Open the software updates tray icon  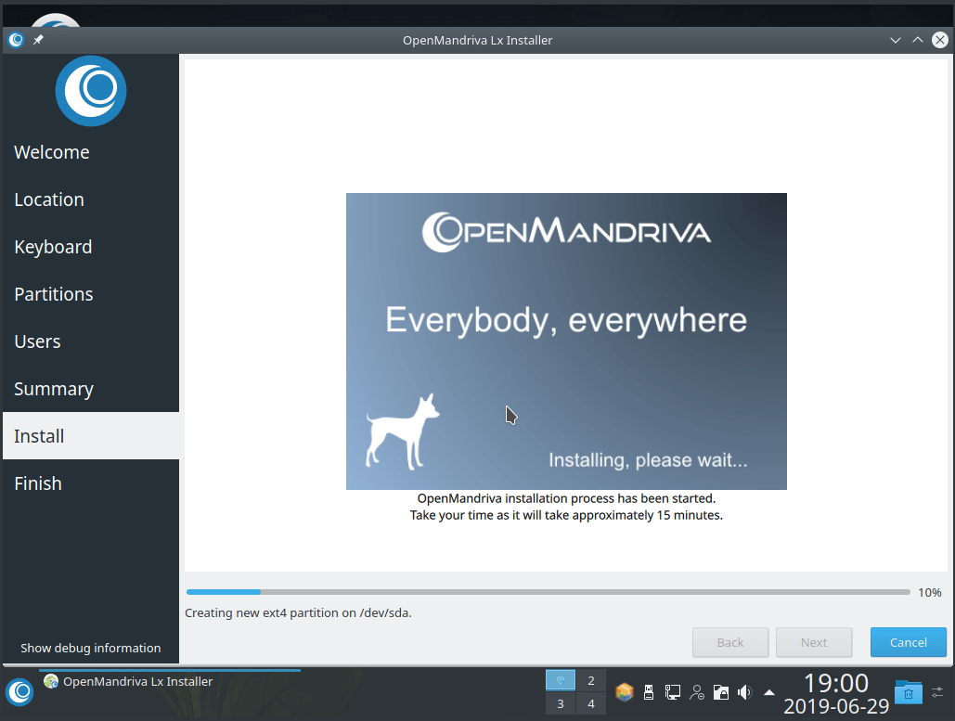pos(625,691)
